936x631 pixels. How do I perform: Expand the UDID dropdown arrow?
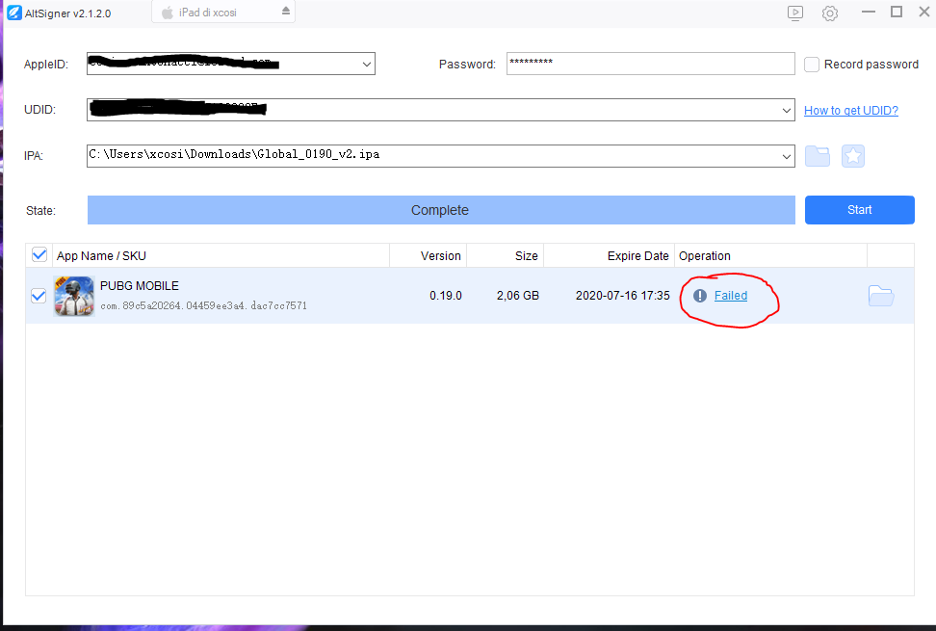[x=786, y=111]
